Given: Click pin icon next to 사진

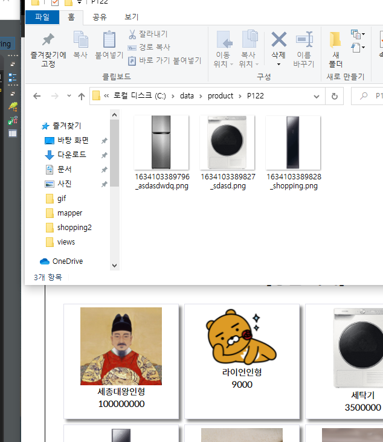Looking at the screenshot, I should coord(105,184).
